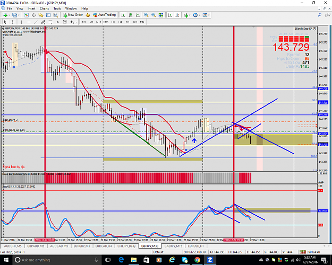Select the Trendline tool

click(36, 22)
